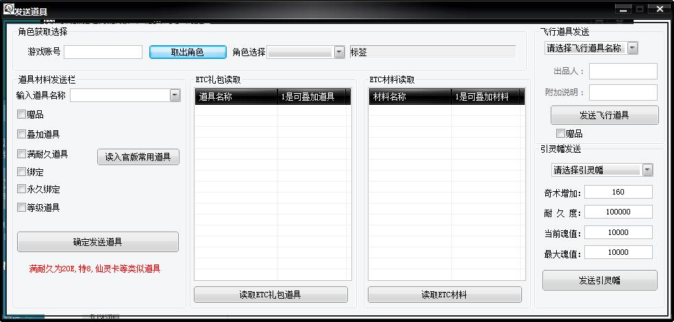
Task: Check the 满耐久道具 option
Action: pos(22,154)
